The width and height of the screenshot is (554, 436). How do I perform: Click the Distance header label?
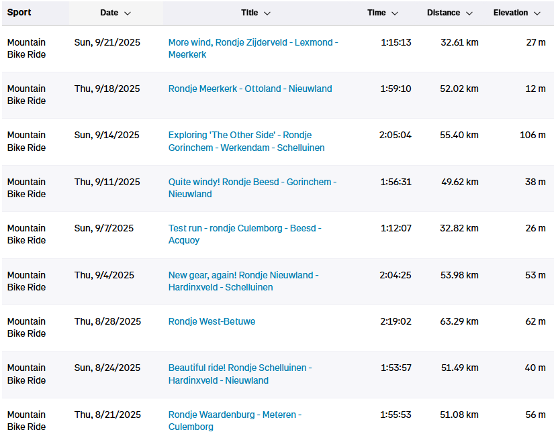(x=443, y=13)
